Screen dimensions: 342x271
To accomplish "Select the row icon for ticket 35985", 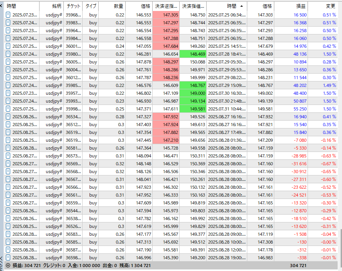I will (8, 85).
